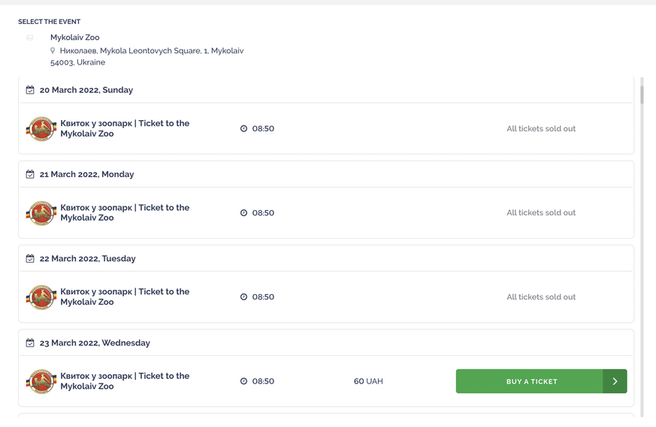Click the Mykolaiv Zoo venue name
The width and height of the screenshot is (656, 427).
point(75,38)
